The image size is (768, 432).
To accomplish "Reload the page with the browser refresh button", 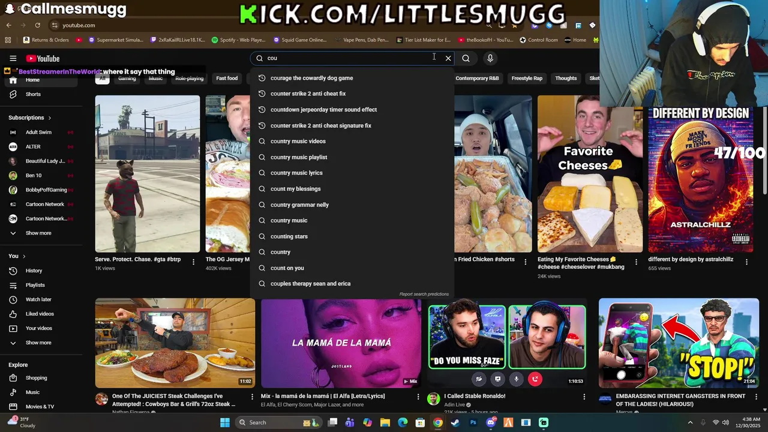I will [x=37, y=25].
